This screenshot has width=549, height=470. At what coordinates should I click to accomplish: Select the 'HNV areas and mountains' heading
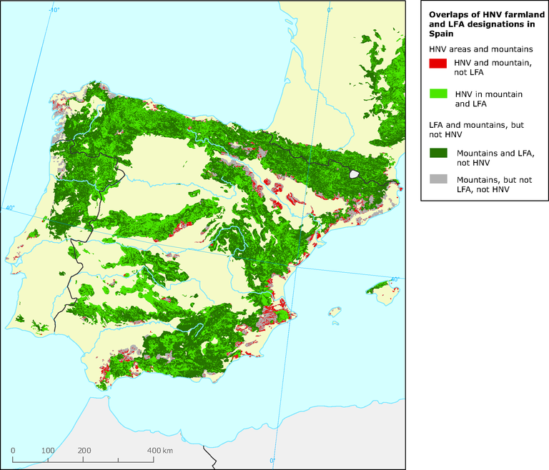pos(480,49)
